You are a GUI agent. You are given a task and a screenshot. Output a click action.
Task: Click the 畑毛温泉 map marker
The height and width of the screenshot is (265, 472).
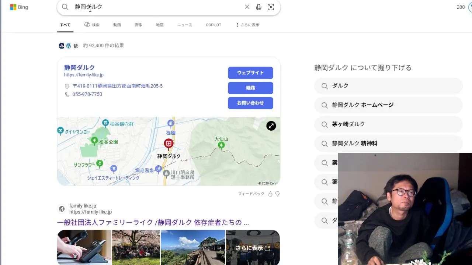159,169
